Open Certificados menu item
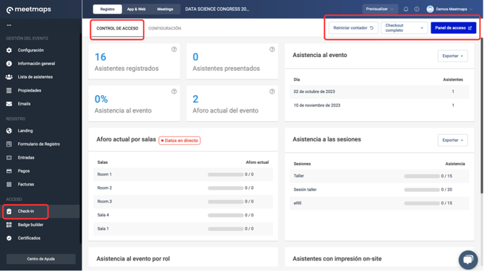 (29, 238)
